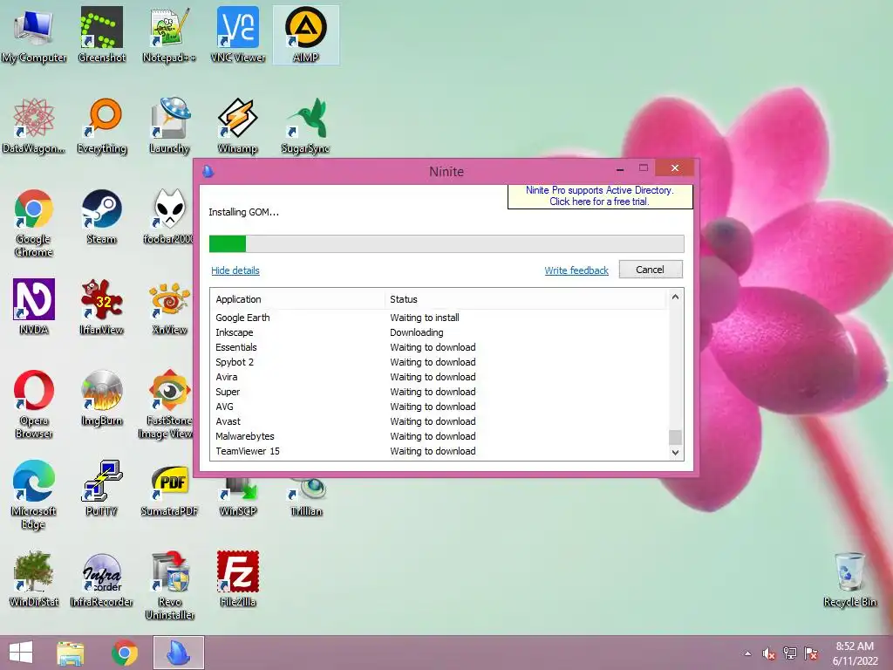Viewport: 893px width, 670px height.
Task: Select the Opera Browser desktop shortcut
Action: (x=34, y=405)
